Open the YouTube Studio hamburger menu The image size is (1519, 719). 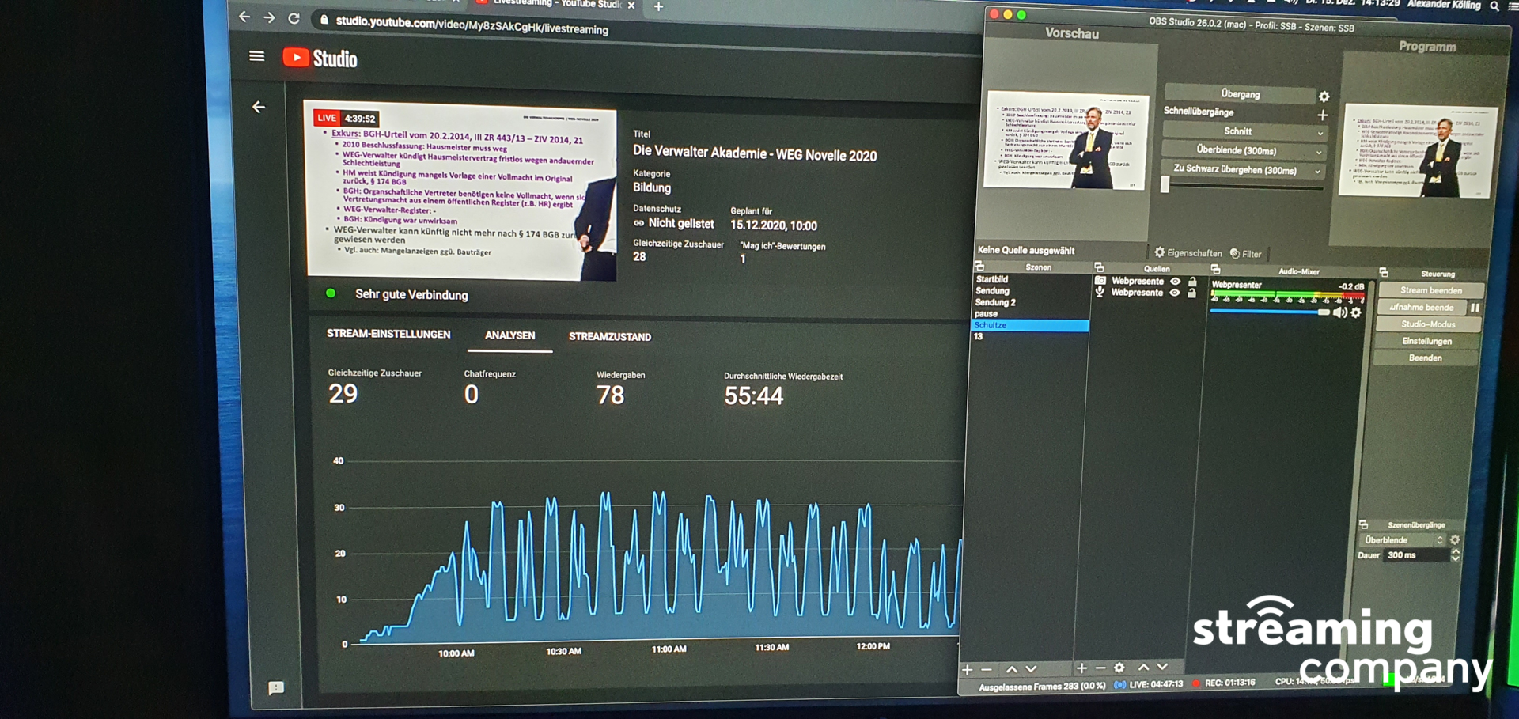pos(256,56)
